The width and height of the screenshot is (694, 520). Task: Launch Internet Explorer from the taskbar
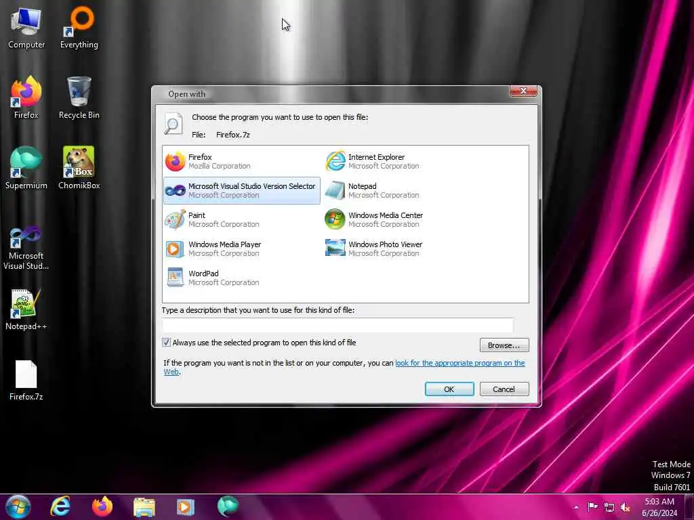point(60,506)
